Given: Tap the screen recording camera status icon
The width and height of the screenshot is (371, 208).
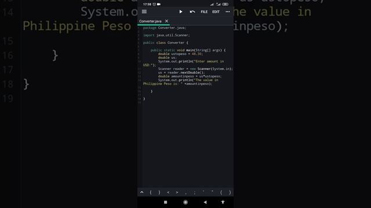Looking at the screenshot, I should (x=159, y=4).
